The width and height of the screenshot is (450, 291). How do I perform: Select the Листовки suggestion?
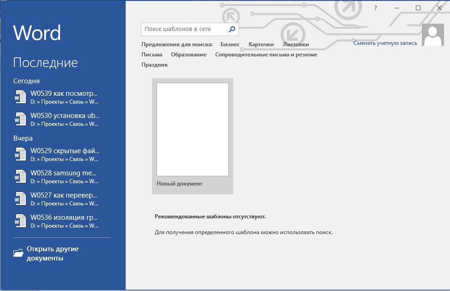click(296, 44)
